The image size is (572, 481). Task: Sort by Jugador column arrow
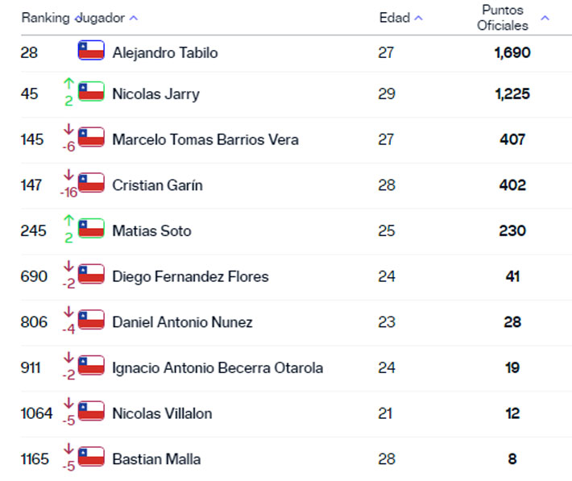click(134, 18)
